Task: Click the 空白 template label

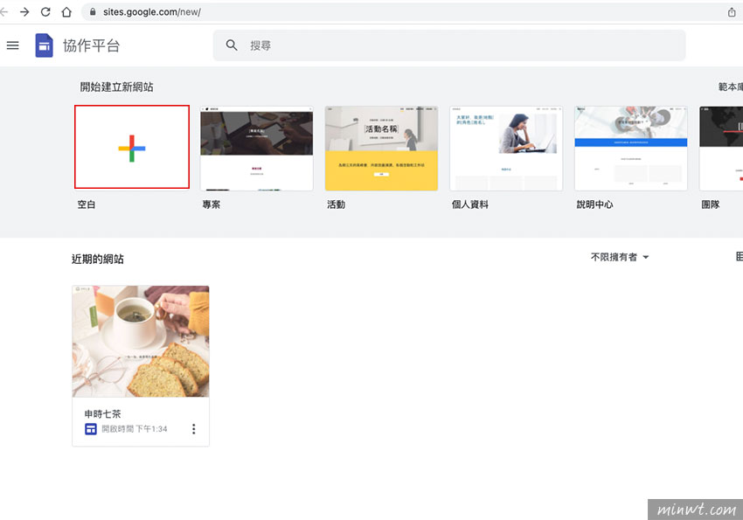Action: click(x=87, y=205)
